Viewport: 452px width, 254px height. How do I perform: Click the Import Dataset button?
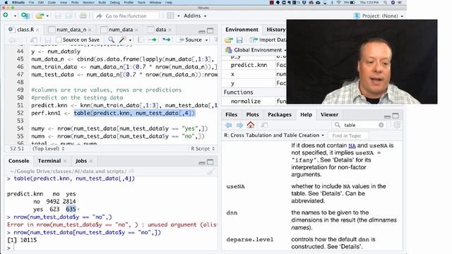click(268, 40)
